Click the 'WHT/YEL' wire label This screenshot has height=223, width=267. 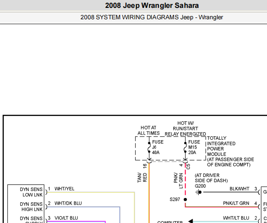pos(64,189)
